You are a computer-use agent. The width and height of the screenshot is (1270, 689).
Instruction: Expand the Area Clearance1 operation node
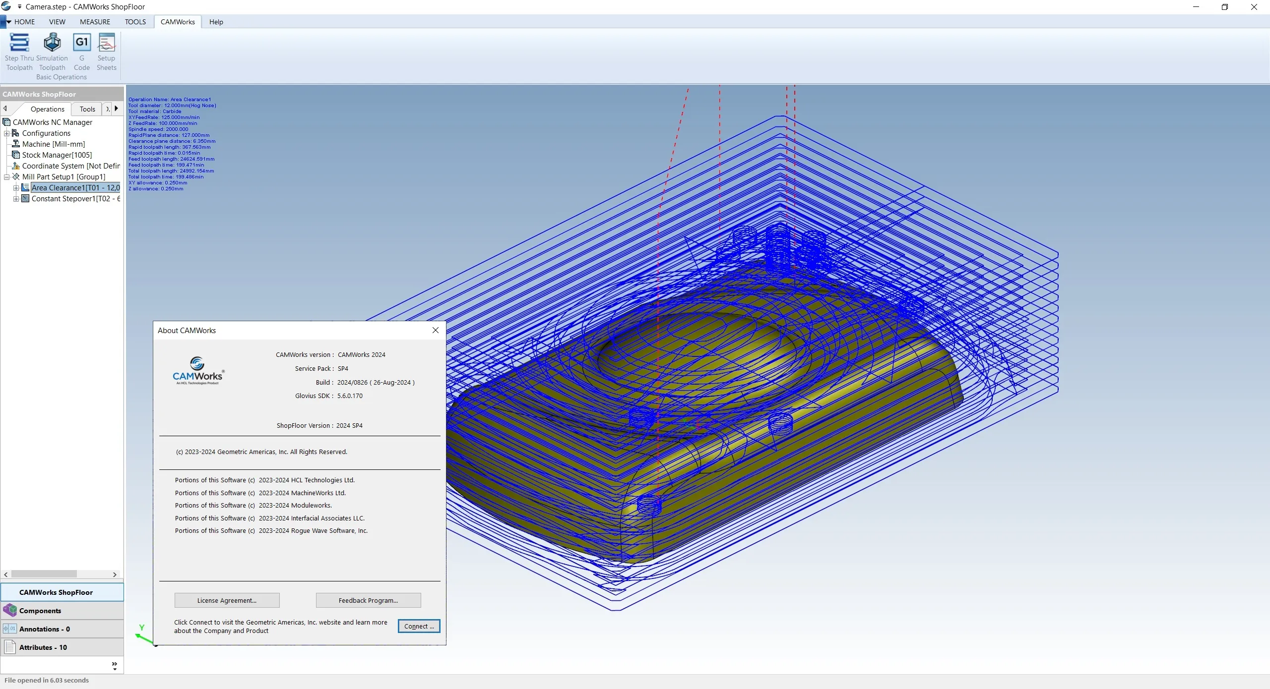(16, 188)
